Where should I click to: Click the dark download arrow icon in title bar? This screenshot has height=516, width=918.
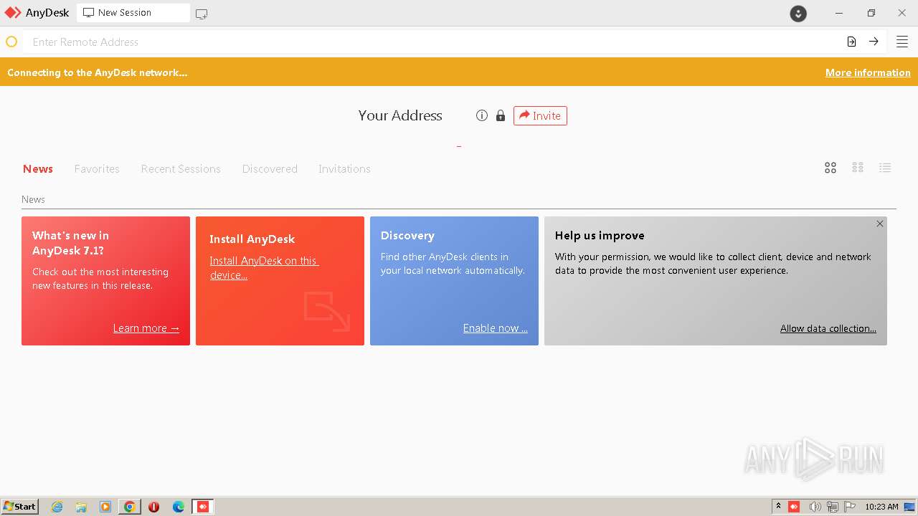(x=798, y=13)
